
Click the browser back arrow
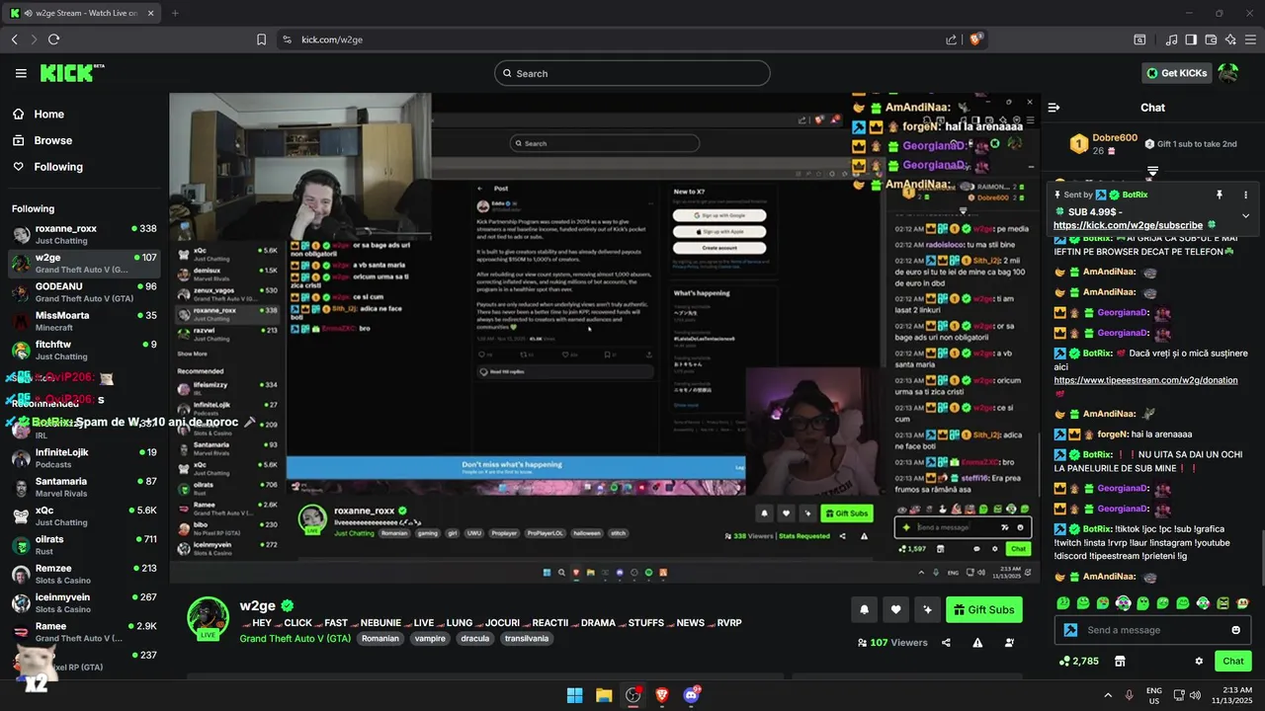(x=14, y=39)
